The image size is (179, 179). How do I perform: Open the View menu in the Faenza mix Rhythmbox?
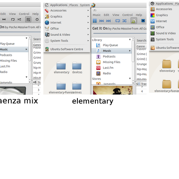point(13,14)
